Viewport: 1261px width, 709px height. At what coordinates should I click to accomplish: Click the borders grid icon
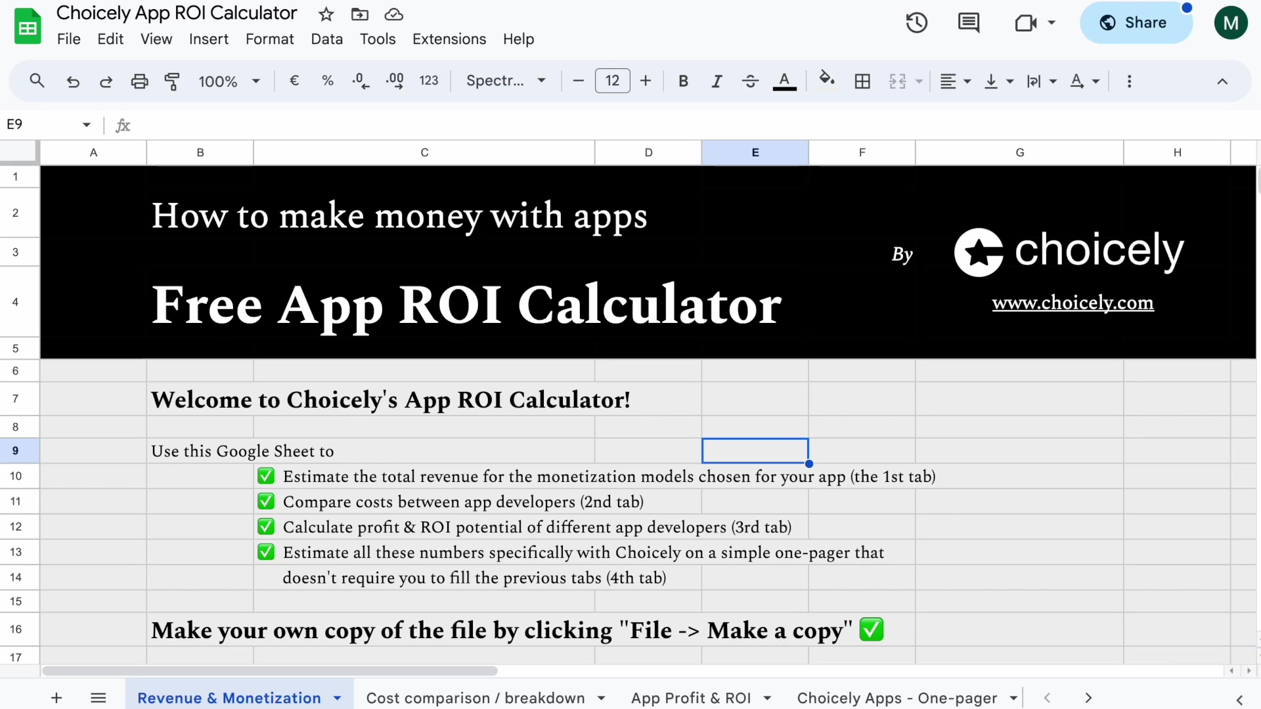click(x=862, y=81)
